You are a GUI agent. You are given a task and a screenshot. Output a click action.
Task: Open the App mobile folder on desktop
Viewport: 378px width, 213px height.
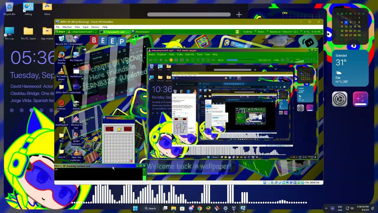(47, 33)
